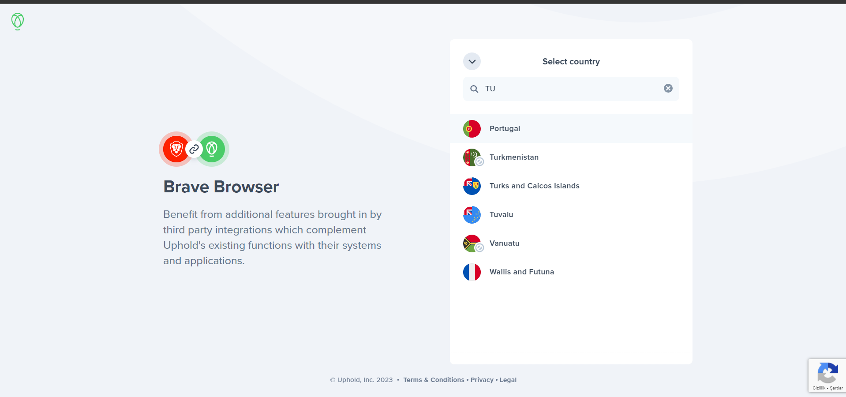The height and width of the screenshot is (397, 846).
Task: Focus the country search field containing TU
Action: tap(571, 89)
